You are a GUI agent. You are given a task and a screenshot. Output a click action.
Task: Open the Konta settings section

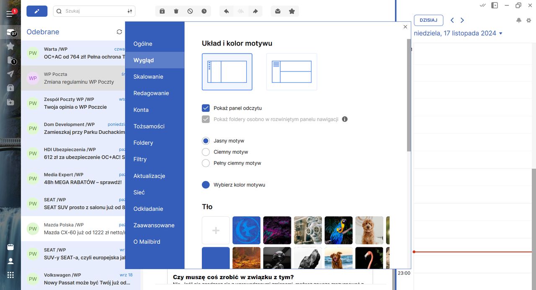click(x=155, y=110)
